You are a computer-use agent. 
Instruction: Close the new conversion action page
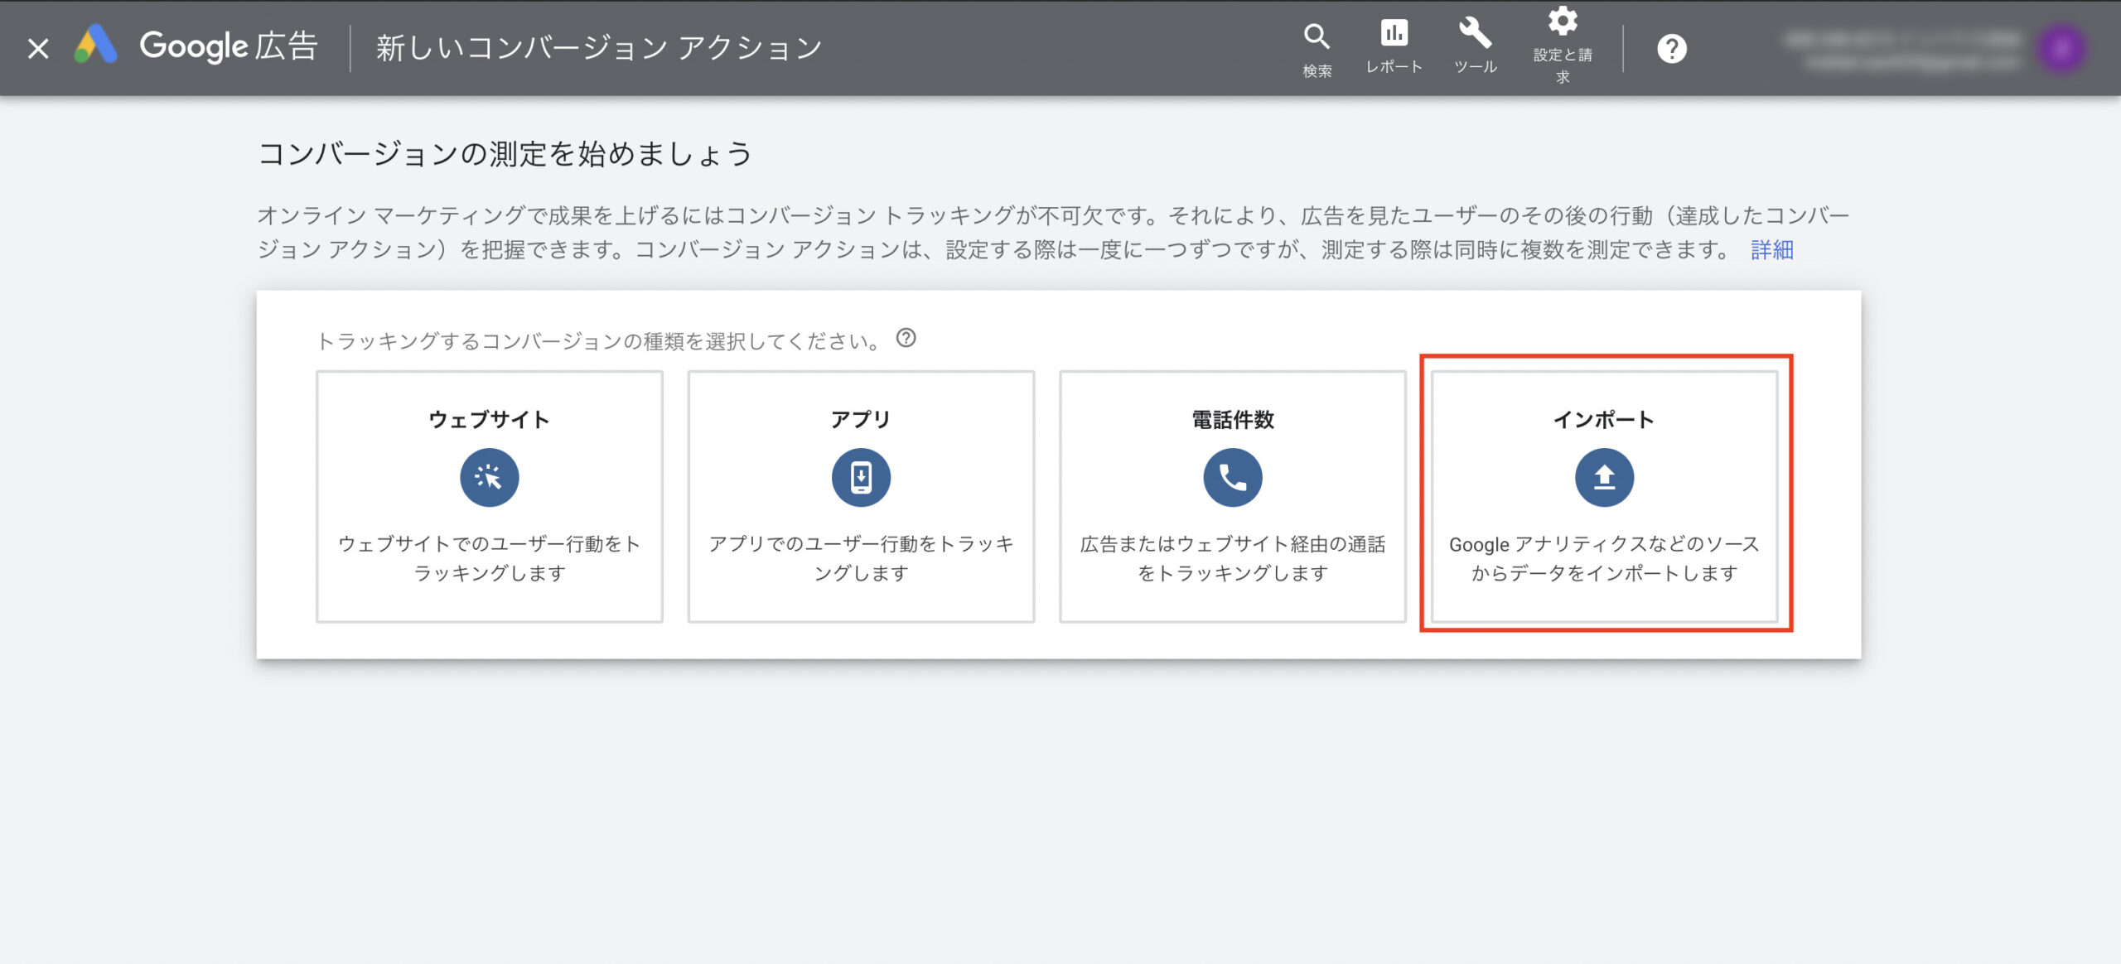(38, 48)
